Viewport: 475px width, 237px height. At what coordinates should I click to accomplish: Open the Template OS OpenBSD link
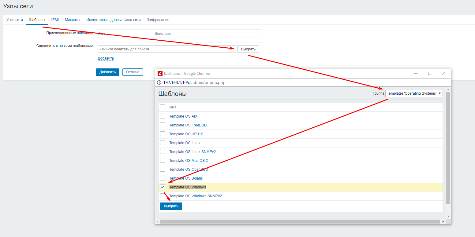point(189,170)
